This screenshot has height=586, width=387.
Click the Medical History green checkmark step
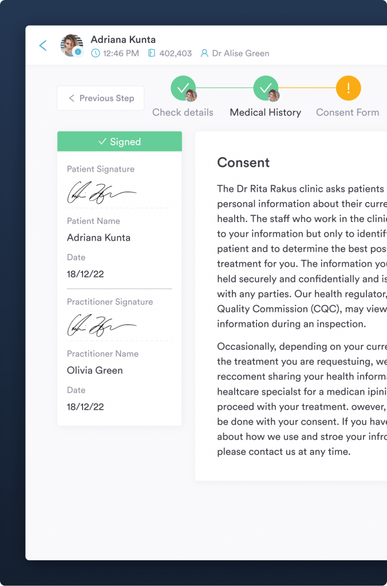tap(266, 88)
